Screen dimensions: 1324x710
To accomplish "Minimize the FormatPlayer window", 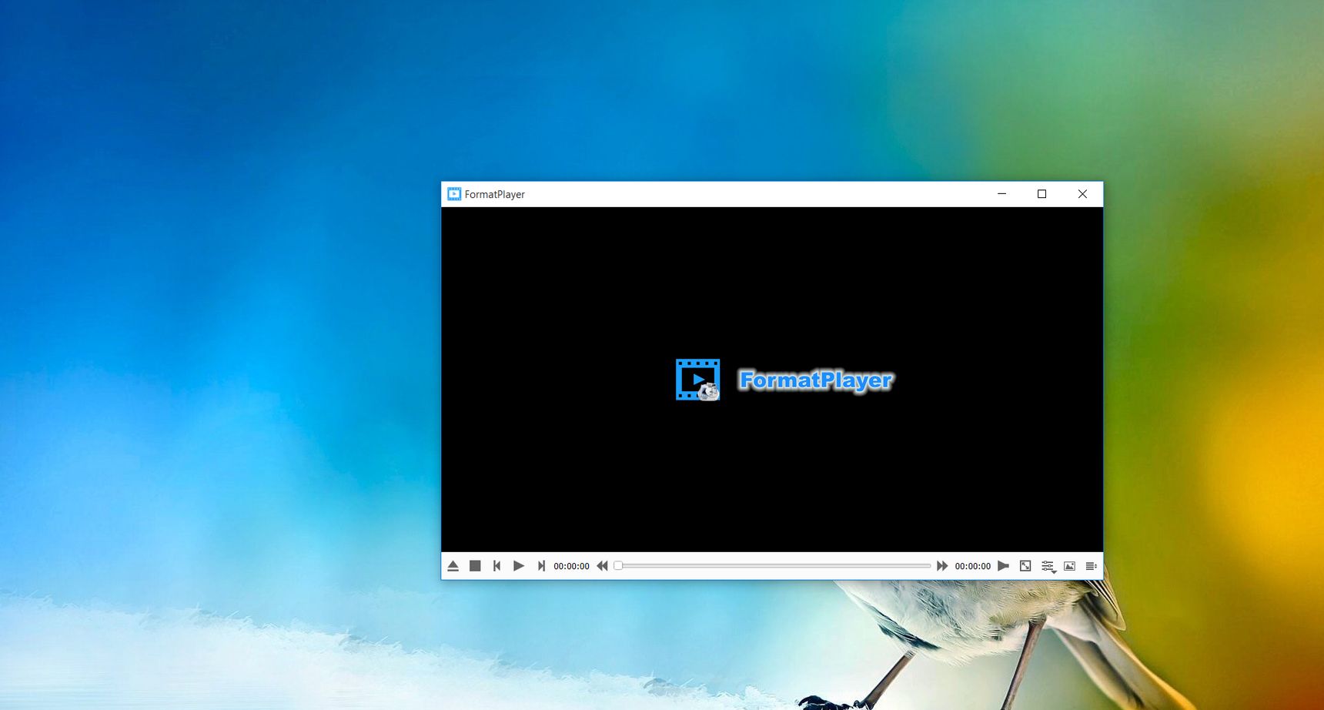I will pos(1001,194).
